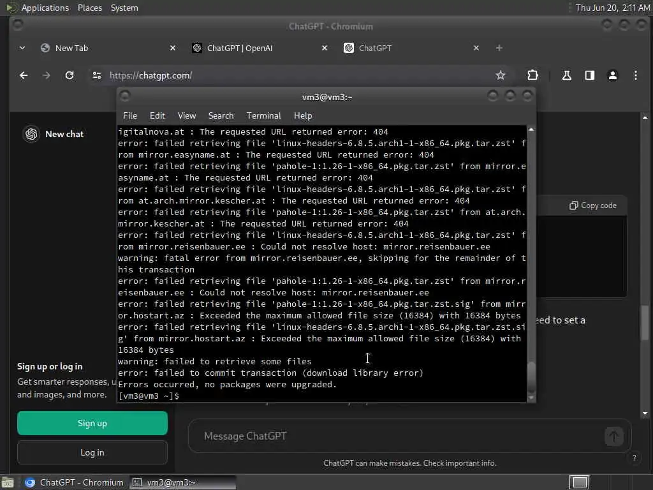The image size is (653, 490).
Task: Close the New Tab tab
Action: coord(173,48)
